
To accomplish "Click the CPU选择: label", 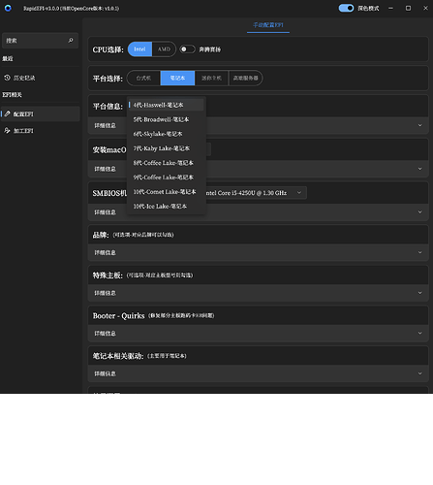I will (108, 49).
